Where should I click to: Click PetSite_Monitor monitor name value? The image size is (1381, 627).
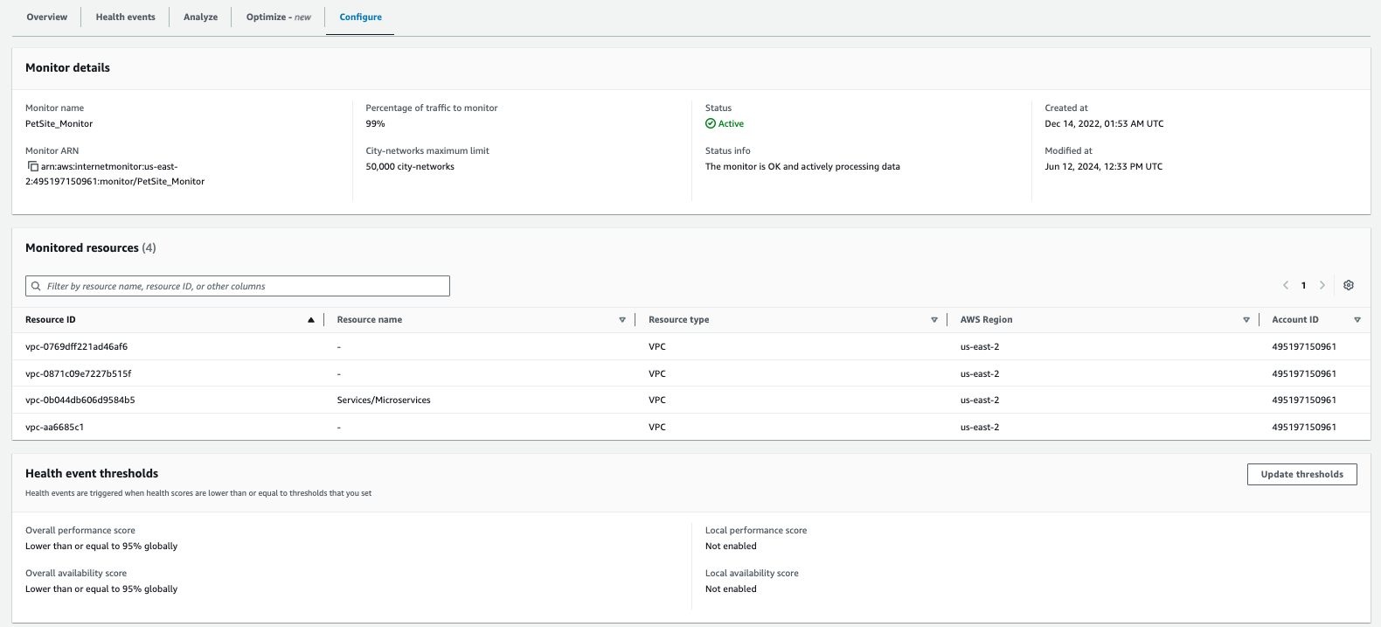[59, 123]
